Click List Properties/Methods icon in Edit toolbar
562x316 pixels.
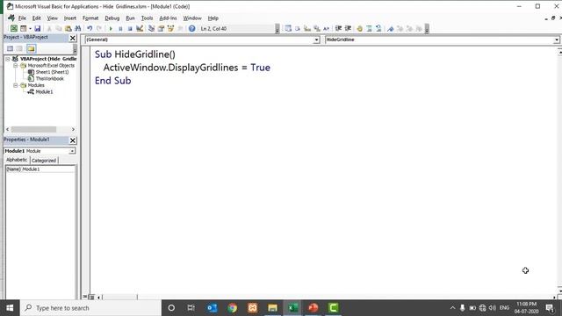pyautogui.click(x=288, y=28)
